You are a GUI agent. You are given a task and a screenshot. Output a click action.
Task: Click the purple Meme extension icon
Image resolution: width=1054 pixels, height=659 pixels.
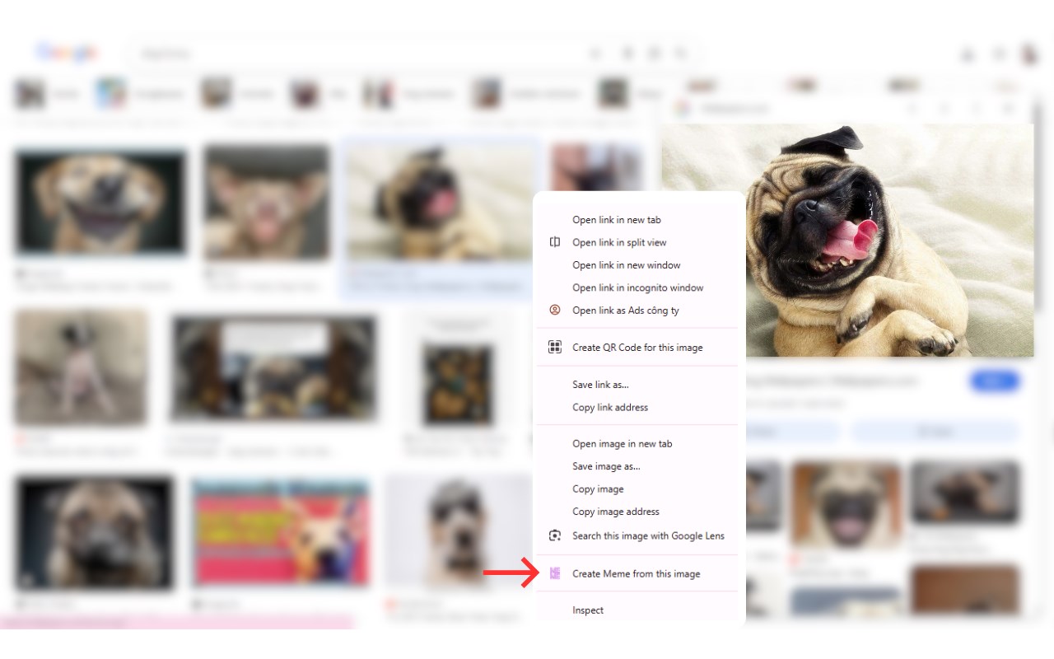pyautogui.click(x=555, y=573)
